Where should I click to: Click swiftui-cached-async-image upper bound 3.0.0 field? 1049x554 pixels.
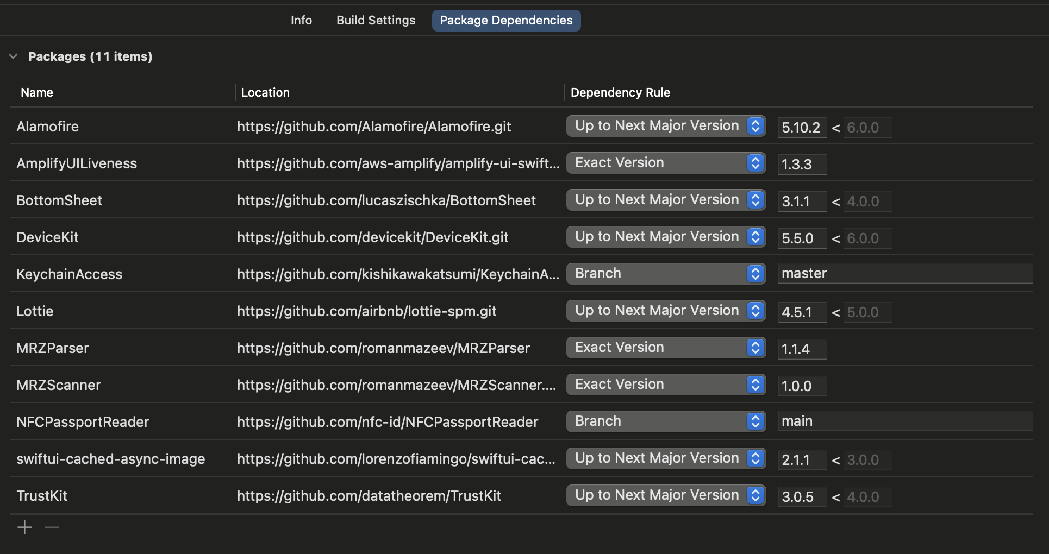867,460
